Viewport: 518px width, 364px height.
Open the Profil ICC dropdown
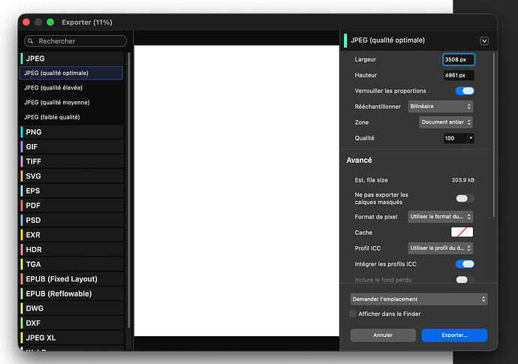coord(441,248)
